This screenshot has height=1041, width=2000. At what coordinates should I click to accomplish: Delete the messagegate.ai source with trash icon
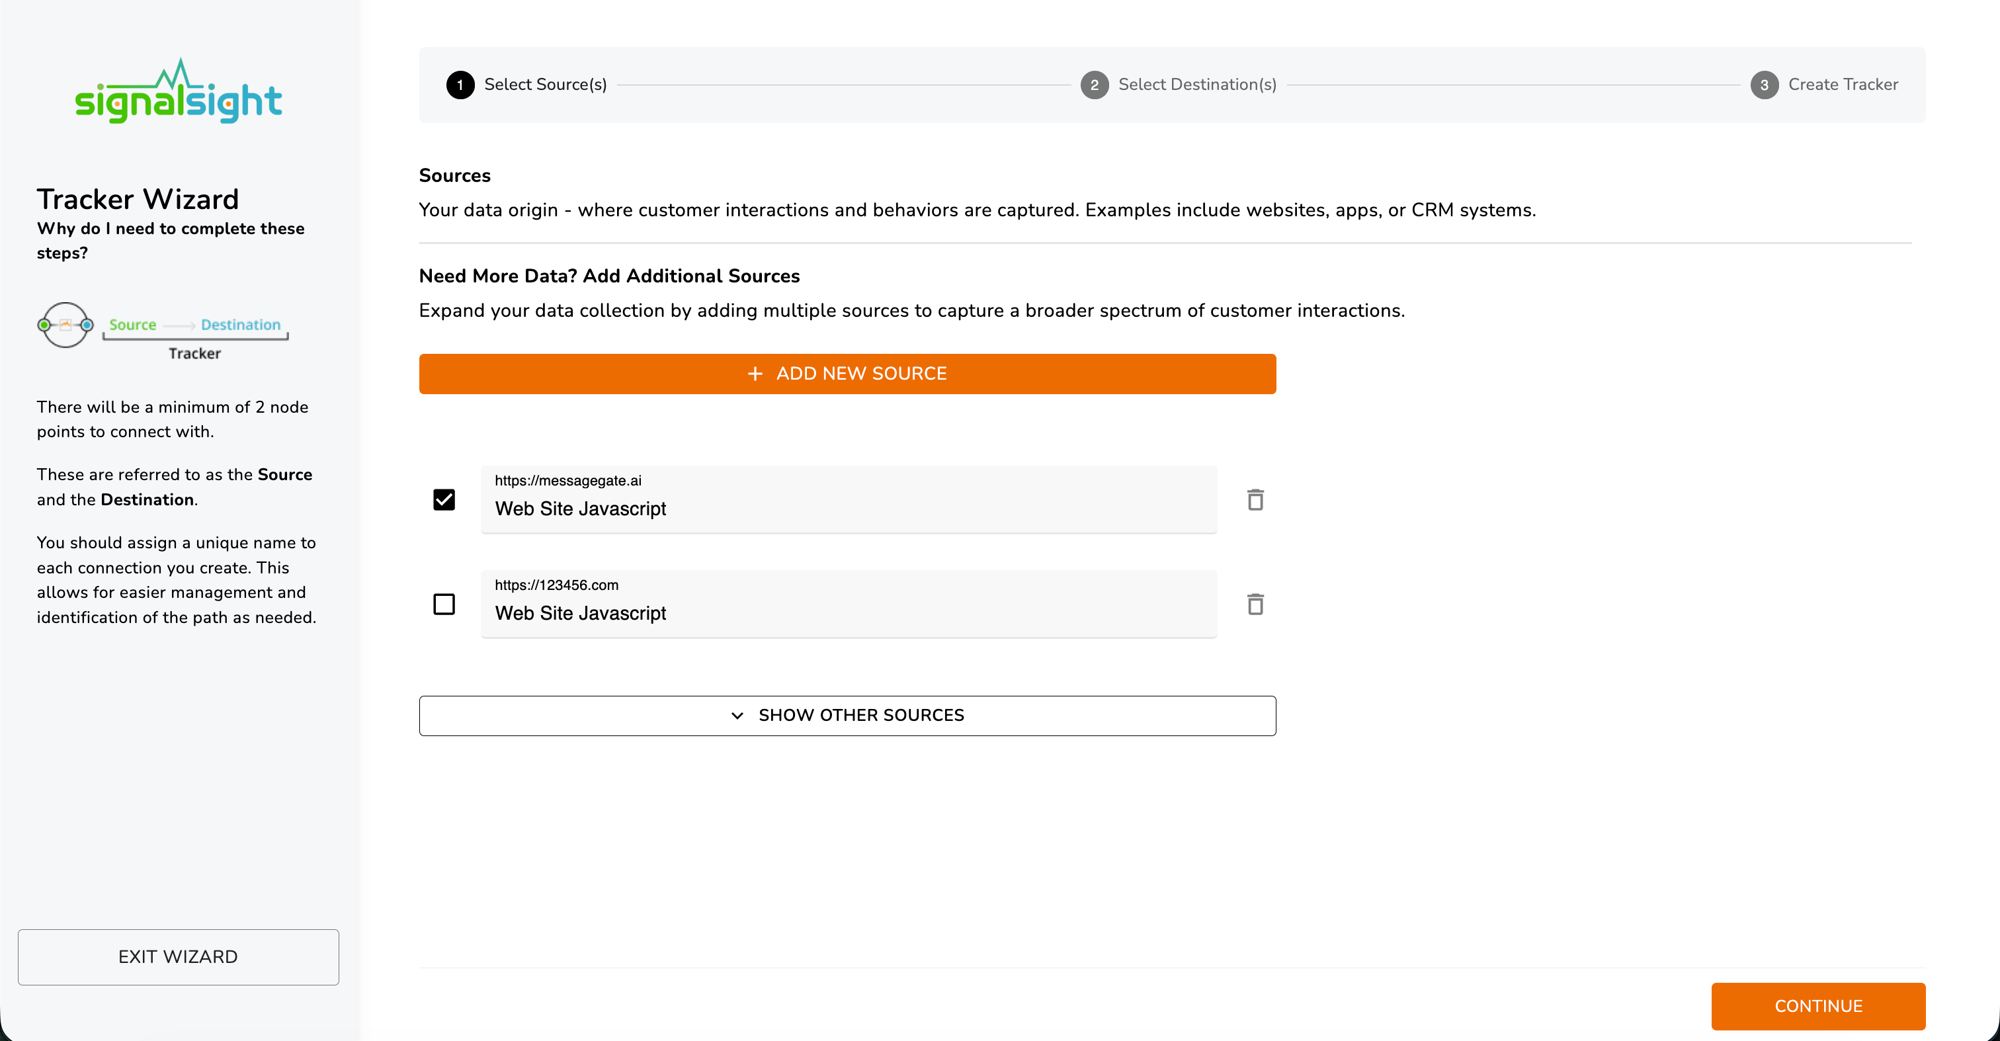[1255, 500]
